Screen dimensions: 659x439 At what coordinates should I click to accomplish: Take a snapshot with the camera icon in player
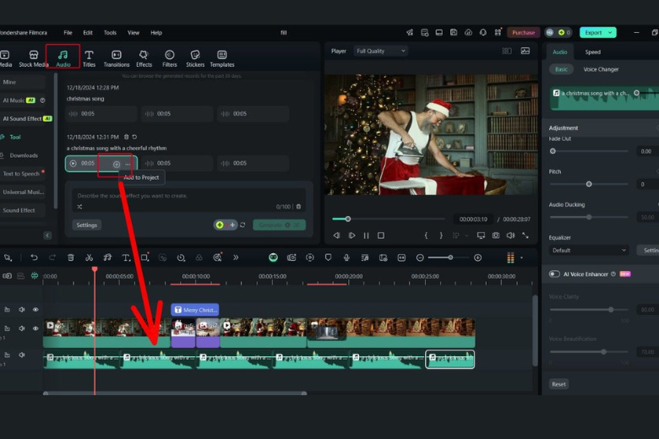496,236
